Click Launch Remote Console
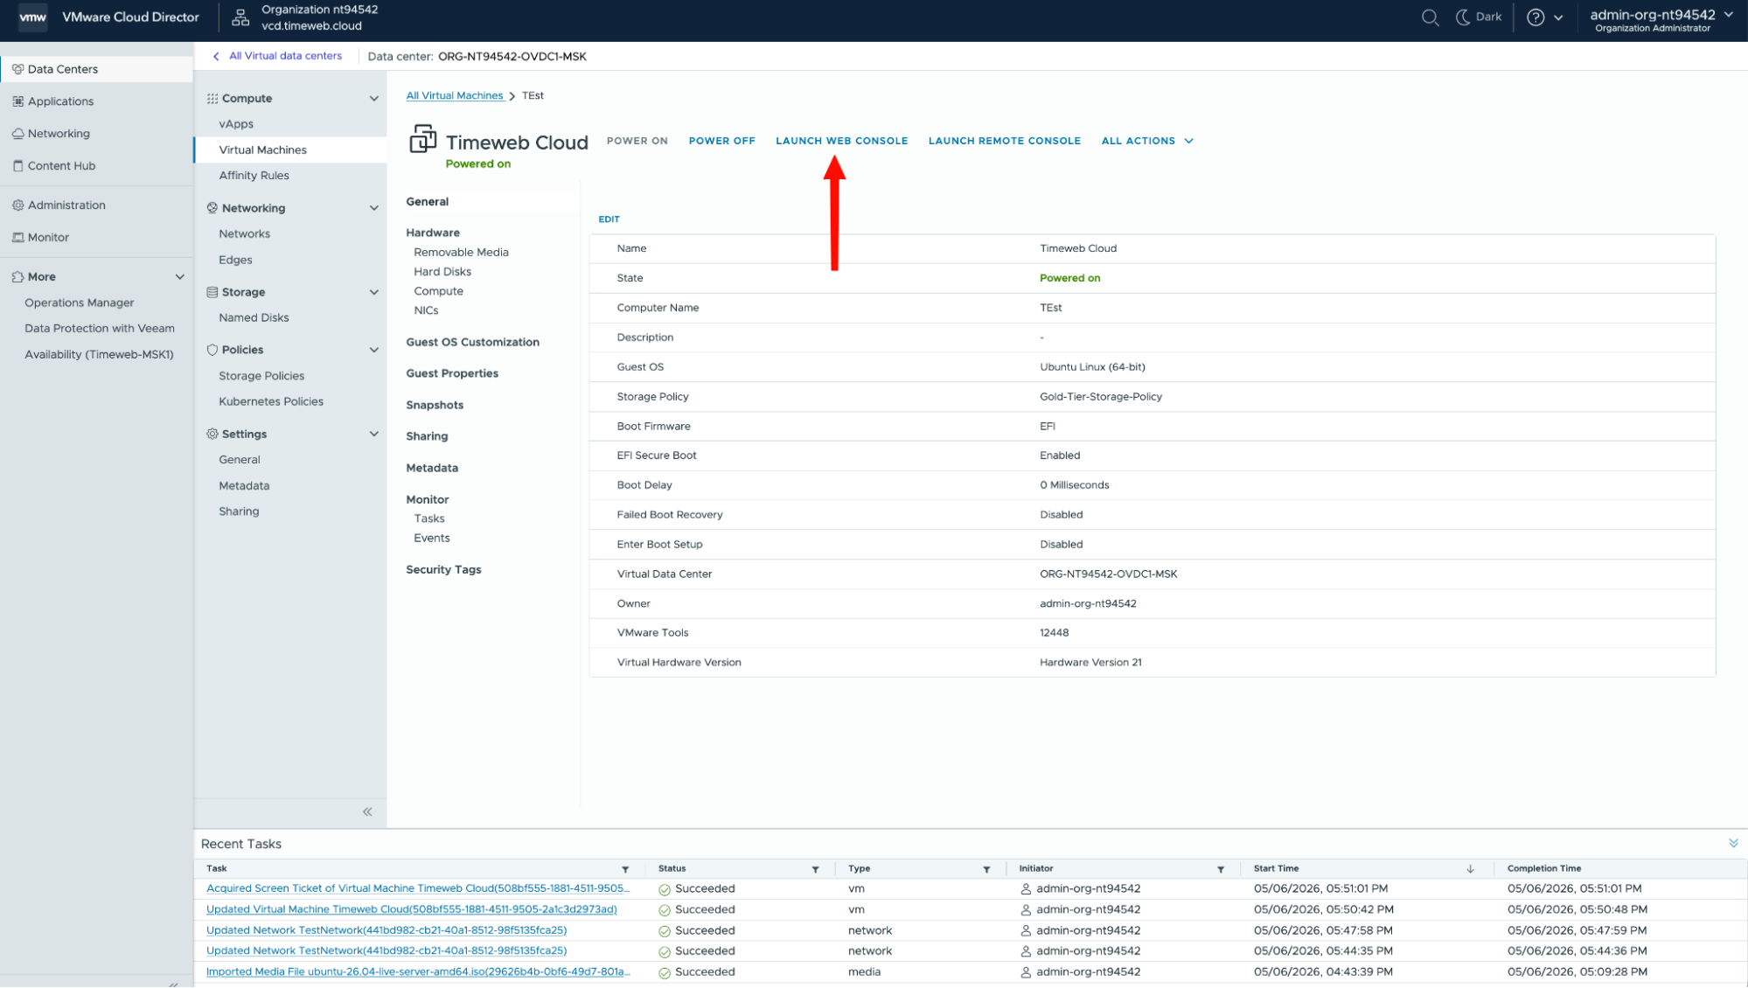Image resolution: width=1748 pixels, height=988 pixels. 1004,141
